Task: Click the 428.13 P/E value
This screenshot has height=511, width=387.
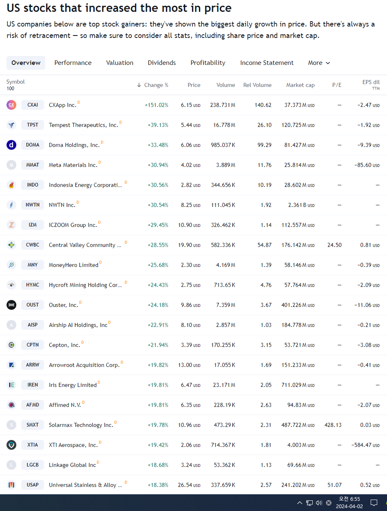Action: pos(333,425)
